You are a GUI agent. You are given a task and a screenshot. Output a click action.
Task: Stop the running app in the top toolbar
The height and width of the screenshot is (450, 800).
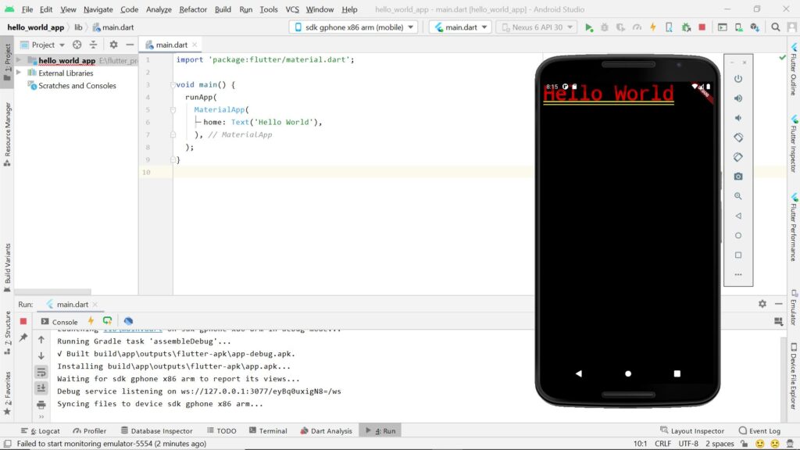702,27
